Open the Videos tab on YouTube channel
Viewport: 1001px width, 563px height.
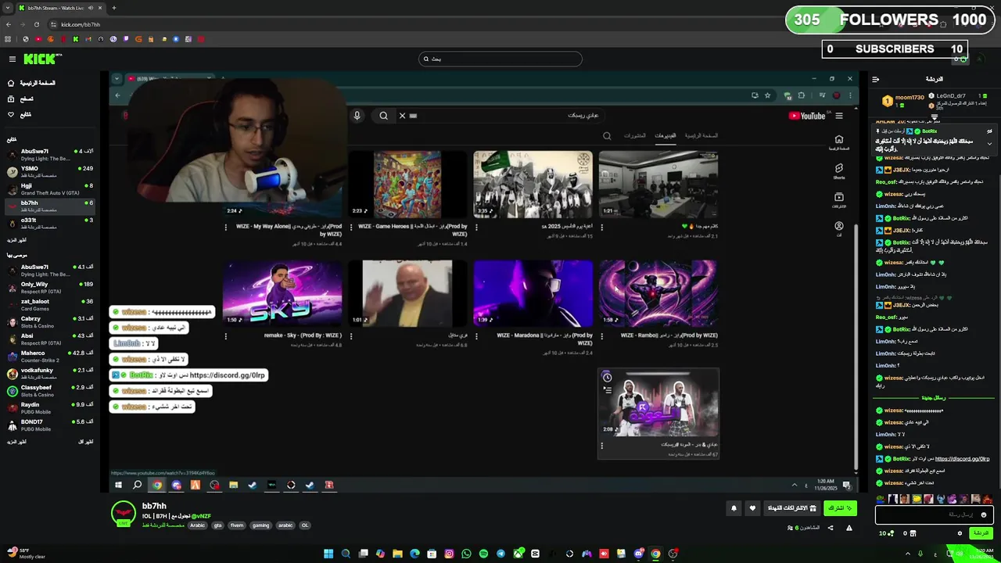[x=665, y=136]
